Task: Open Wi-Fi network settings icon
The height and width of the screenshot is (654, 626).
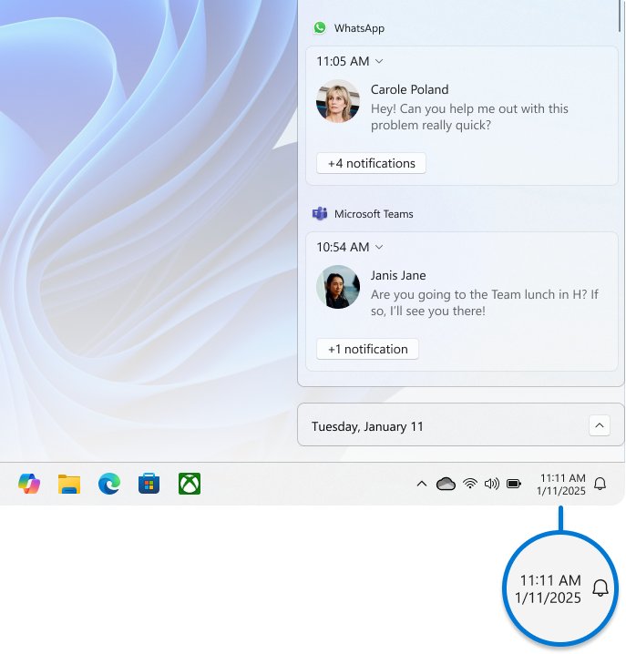Action: (x=470, y=484)
